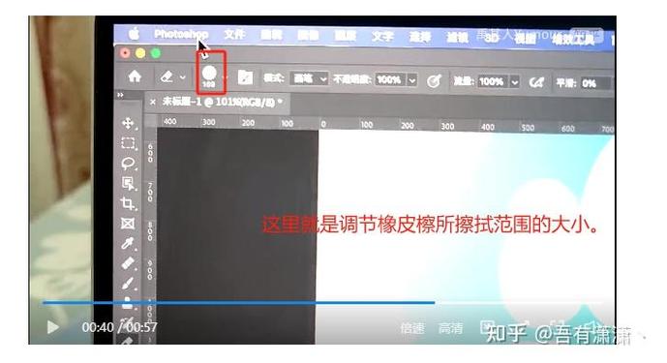
Task: Click the 00:40 / 00:57 time display
Action: 119,327
